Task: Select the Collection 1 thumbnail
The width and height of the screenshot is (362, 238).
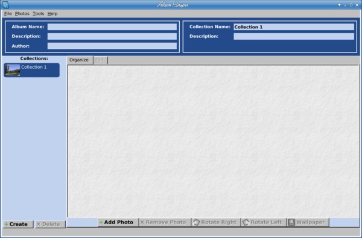Action: click(13, 70)
